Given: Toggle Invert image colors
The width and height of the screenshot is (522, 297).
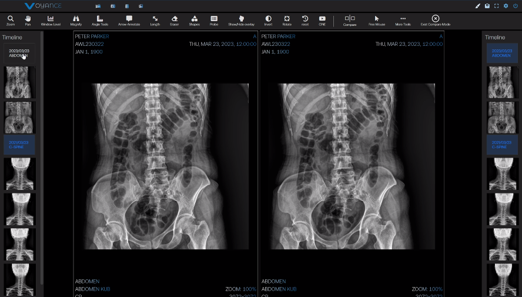Looking at the screenshot, I should click(268, 21).
